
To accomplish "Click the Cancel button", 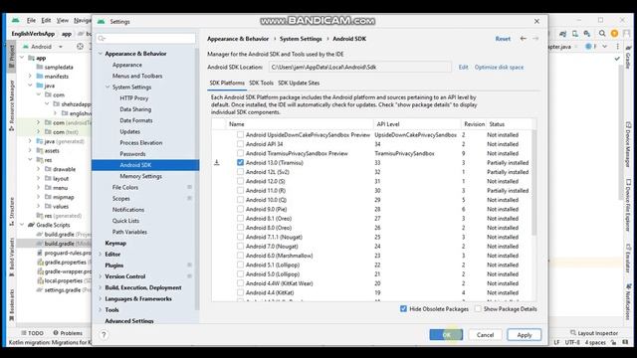I will coord(485,335).
